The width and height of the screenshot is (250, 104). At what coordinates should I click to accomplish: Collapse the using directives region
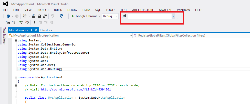click(16, 41)
